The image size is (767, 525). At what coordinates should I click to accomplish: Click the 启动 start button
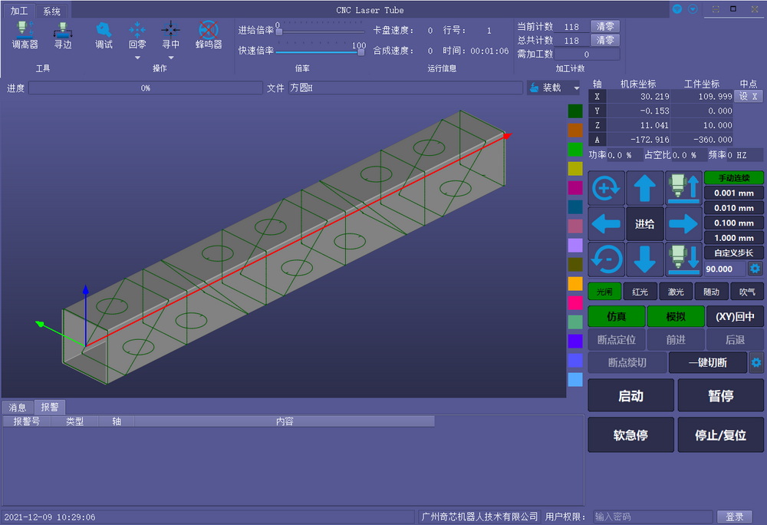(630, 396)
